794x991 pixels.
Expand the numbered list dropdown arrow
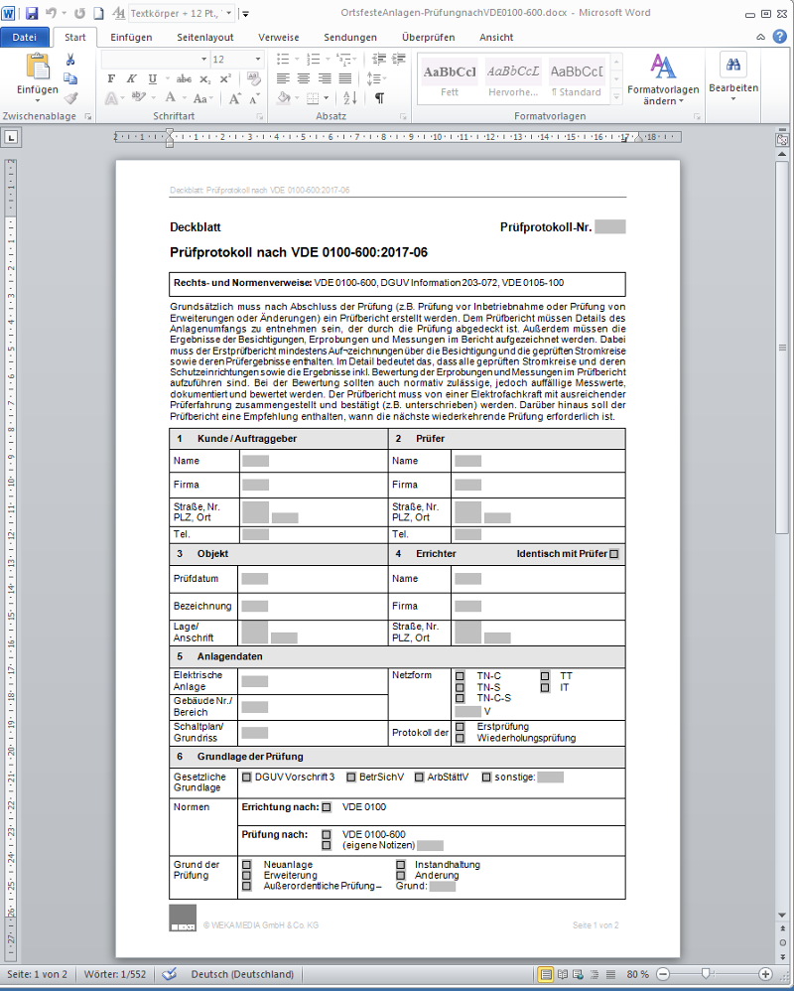click(x=328, y=60)
